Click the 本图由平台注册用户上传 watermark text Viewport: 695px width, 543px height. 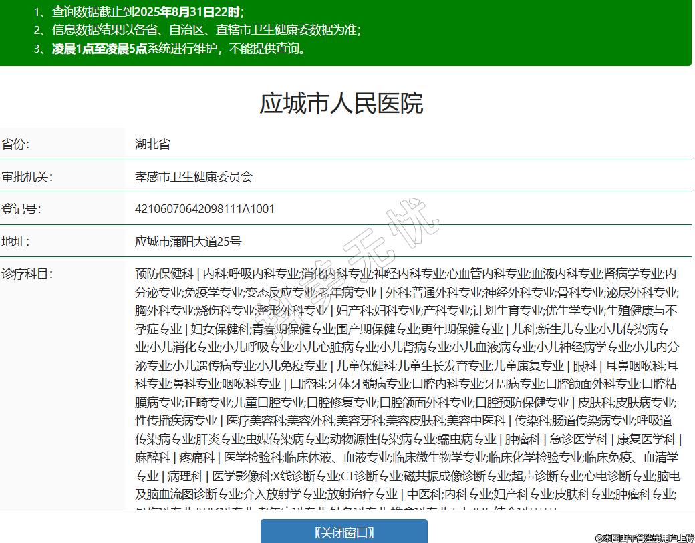(x=645, y=538)
